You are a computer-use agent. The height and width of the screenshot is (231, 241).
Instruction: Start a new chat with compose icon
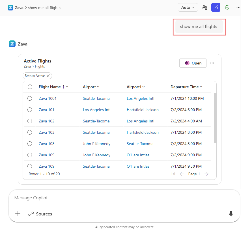[216, 7]
